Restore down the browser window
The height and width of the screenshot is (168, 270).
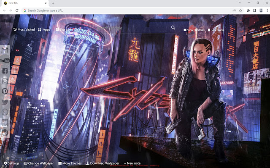tap(258, 3)
